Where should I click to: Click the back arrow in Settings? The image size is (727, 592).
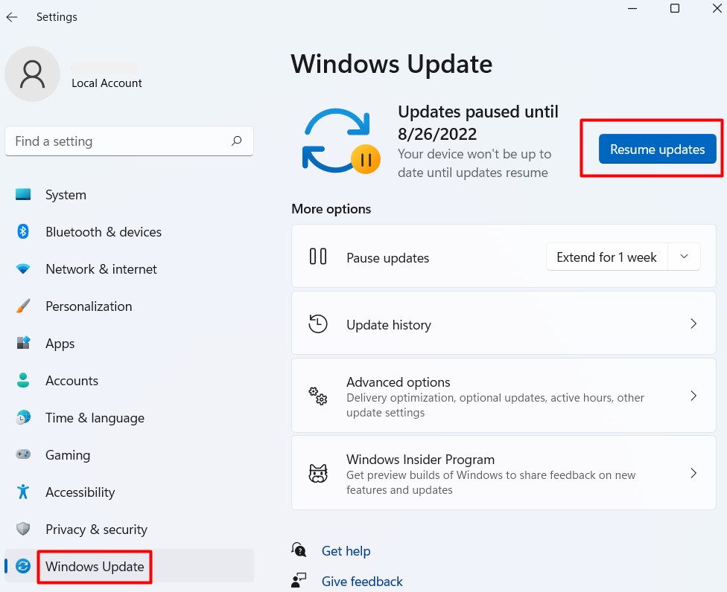(x=12, y=17)
